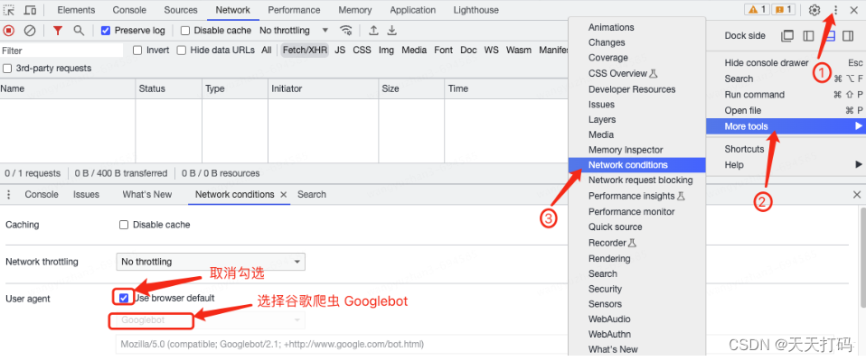The width and height of the screenshot is (866, 361).
Task: Enable the 3rd-party requests checkbox
Action: [8, 68]
